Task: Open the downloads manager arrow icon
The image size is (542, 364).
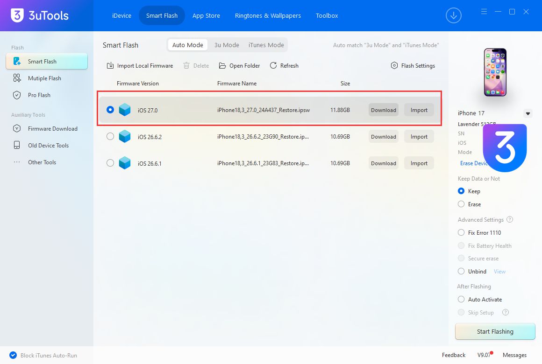Action: tap(454, 15)
